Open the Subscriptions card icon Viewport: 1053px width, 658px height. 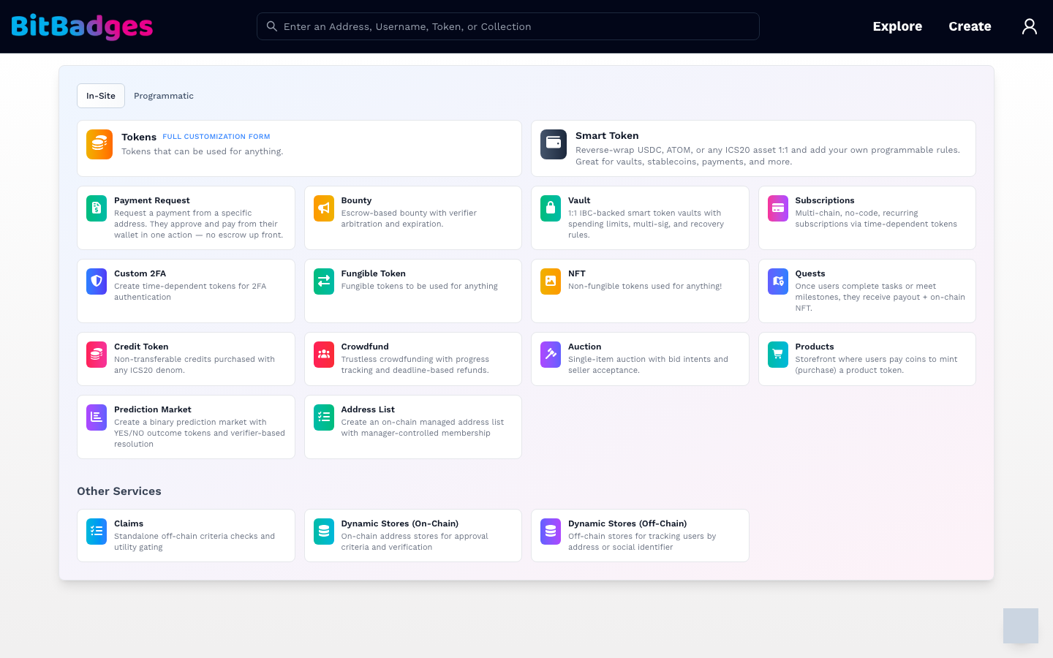[x=778, y=208]
